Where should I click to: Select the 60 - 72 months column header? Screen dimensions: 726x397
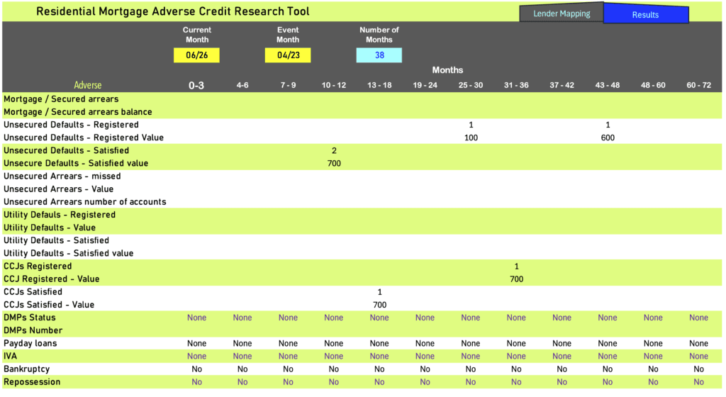tap(698, 85)
